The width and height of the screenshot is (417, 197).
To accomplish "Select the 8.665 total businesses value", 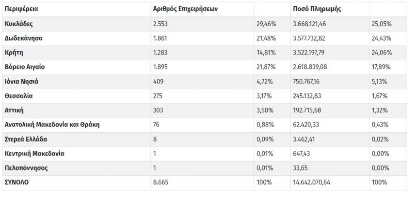I will (x=160, y=183).
